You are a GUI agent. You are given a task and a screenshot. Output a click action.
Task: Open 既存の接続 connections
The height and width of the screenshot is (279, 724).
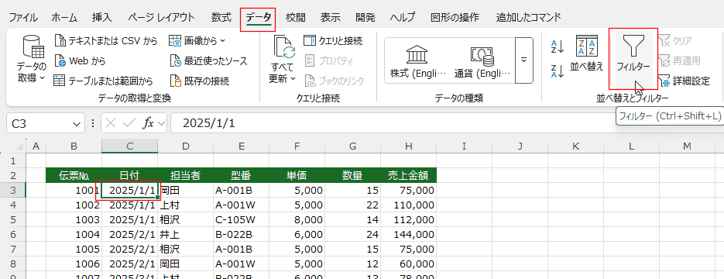pyautogui.click(x=176, y=81)
